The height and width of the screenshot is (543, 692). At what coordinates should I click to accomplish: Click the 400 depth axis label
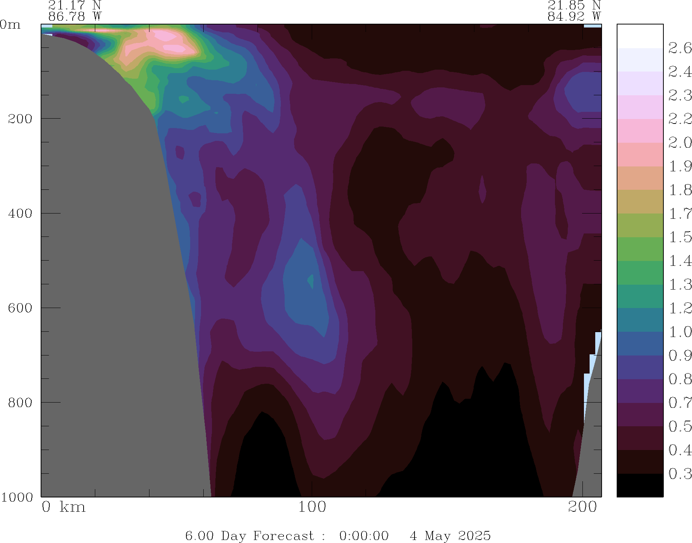point(20,214)
